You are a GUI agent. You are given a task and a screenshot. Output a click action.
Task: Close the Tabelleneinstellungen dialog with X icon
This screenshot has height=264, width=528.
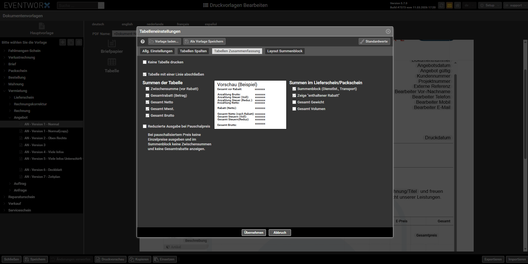pos(388,31)
